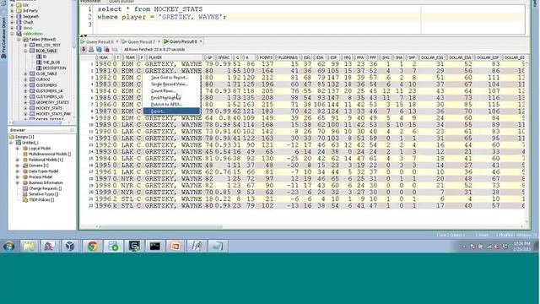Screen dimensions: 540x304
Task: Click the Browser panel minimize icon
Action: (72, 130)
